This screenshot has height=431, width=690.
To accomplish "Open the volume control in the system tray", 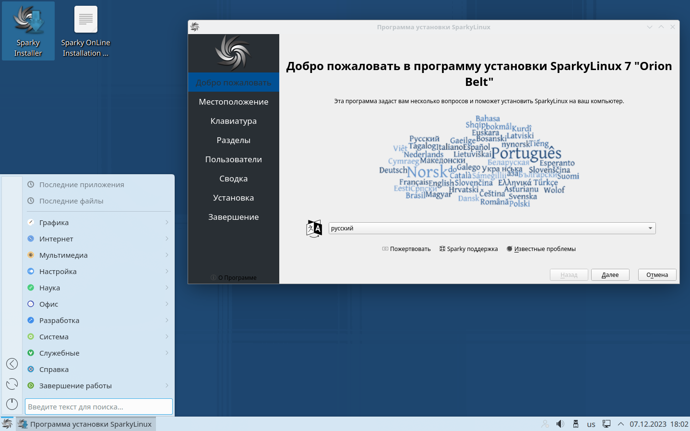I will pos(560,424).
